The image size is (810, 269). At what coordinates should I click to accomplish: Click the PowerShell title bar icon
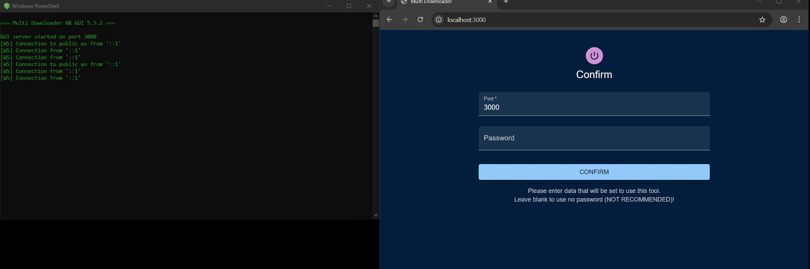point(7,6)
